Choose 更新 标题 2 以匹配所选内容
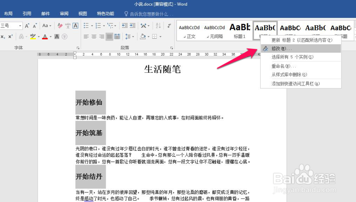The width and height of the screenshot is (356, 202). (x=301, y=40)
